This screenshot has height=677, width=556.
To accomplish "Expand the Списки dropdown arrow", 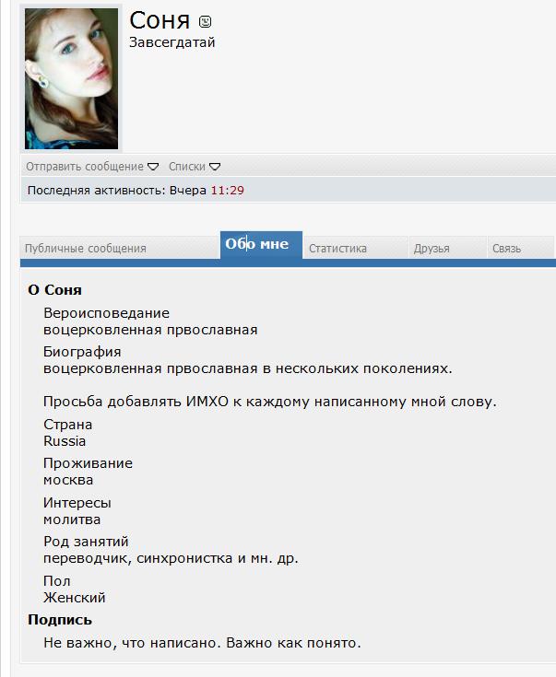I will 215,167.
